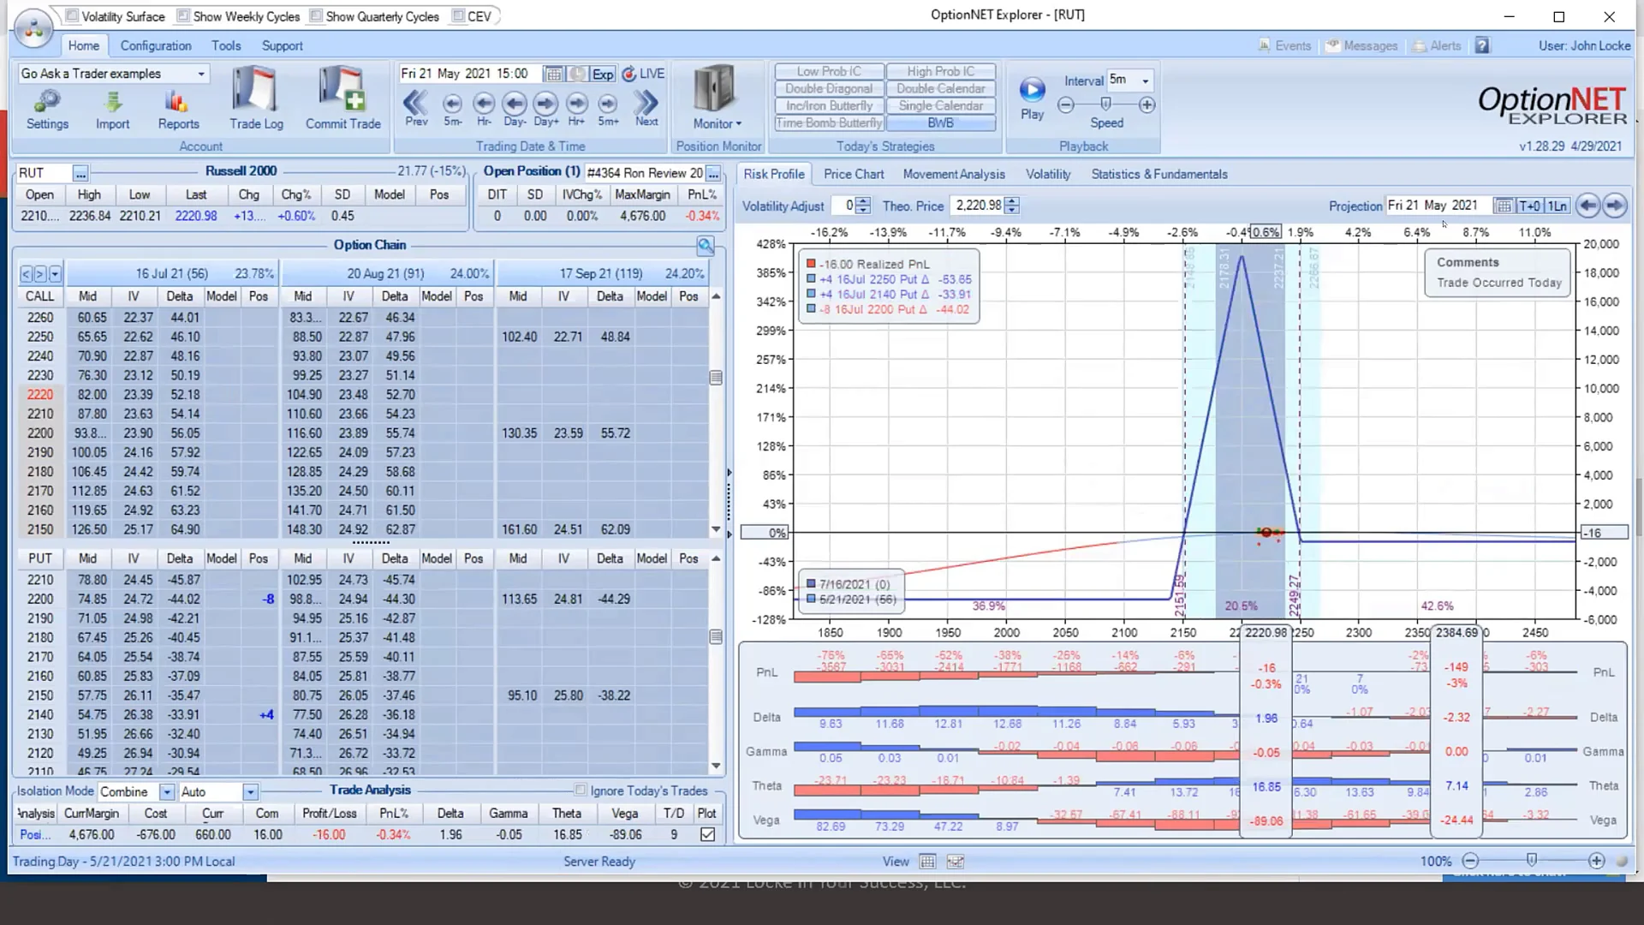This screenshot has width=1644, height=925.
Task: Step back 5 minutes (5m-)
Action: [x=452, y=109]
